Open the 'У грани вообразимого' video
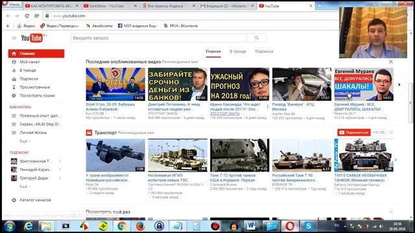The width and height of the screenshot is (415, 233). 115,155
